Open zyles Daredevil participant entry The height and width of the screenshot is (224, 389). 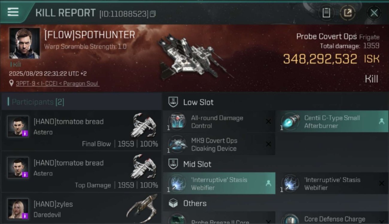81,208
